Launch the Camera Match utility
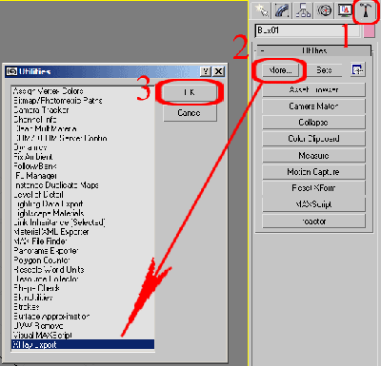The width and height of the screenshot is (381, 366). click(x=313, y=106)
